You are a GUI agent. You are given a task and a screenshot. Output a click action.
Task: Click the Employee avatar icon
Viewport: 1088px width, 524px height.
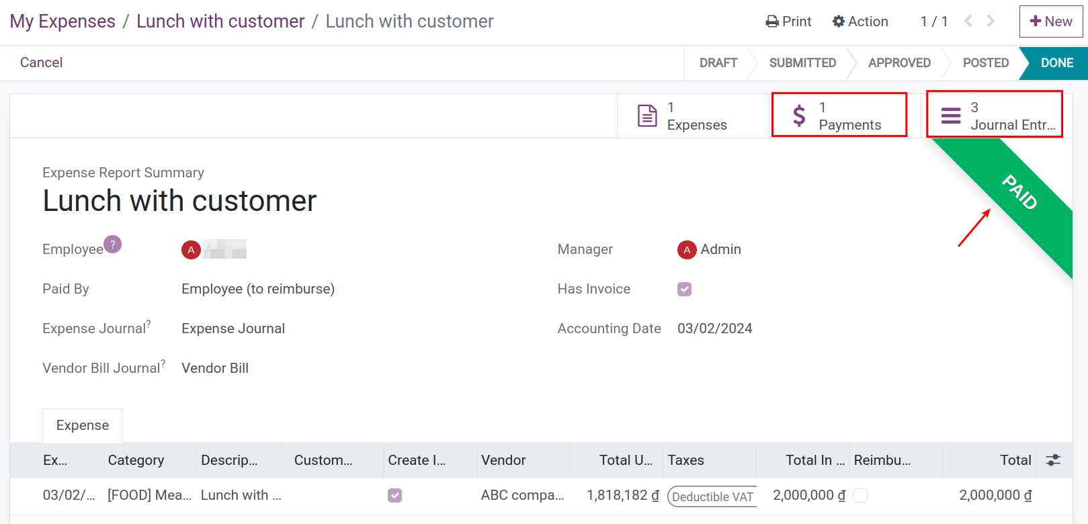pos(191,250)
